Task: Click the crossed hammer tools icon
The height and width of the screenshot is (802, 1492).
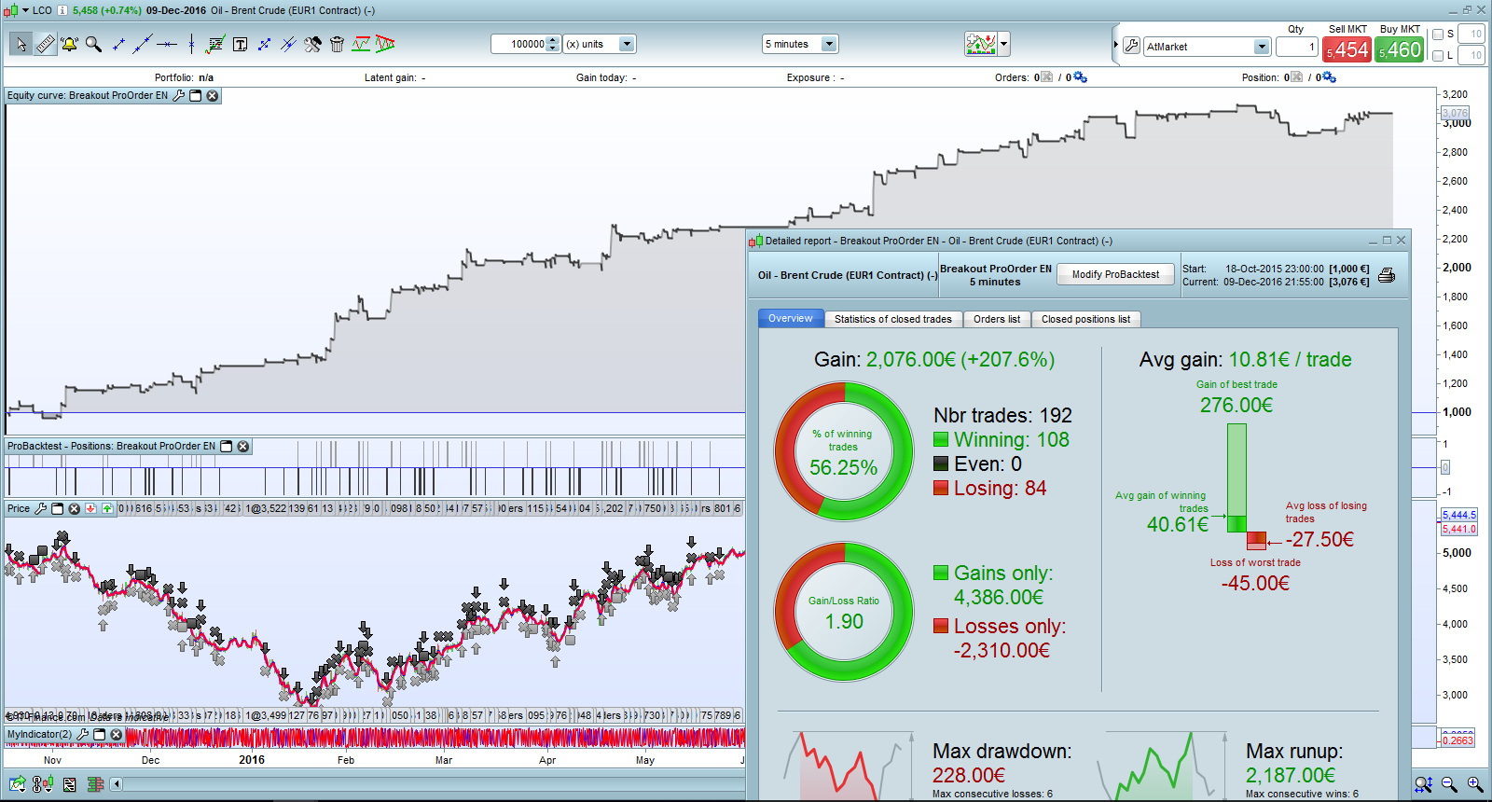Action: coord(312,44)
